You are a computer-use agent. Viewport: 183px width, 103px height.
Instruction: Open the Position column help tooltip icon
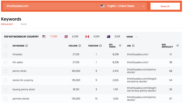point(100,46)
